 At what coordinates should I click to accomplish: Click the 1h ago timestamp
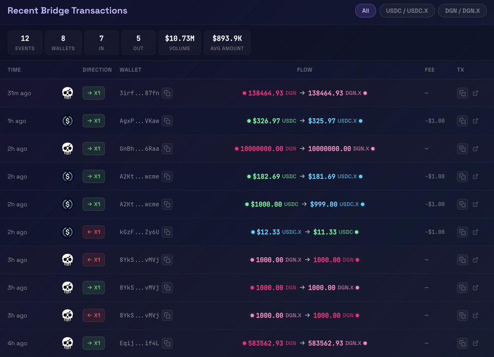17,121
